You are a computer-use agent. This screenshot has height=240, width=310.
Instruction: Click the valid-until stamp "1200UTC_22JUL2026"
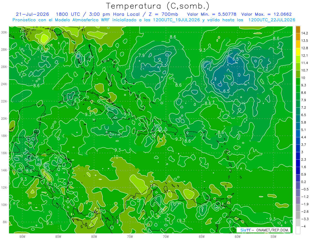pos(272,20)
